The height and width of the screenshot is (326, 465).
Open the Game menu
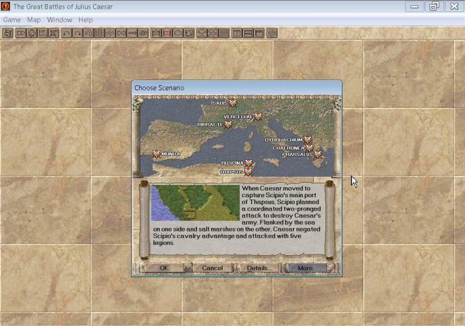point(12,20)
